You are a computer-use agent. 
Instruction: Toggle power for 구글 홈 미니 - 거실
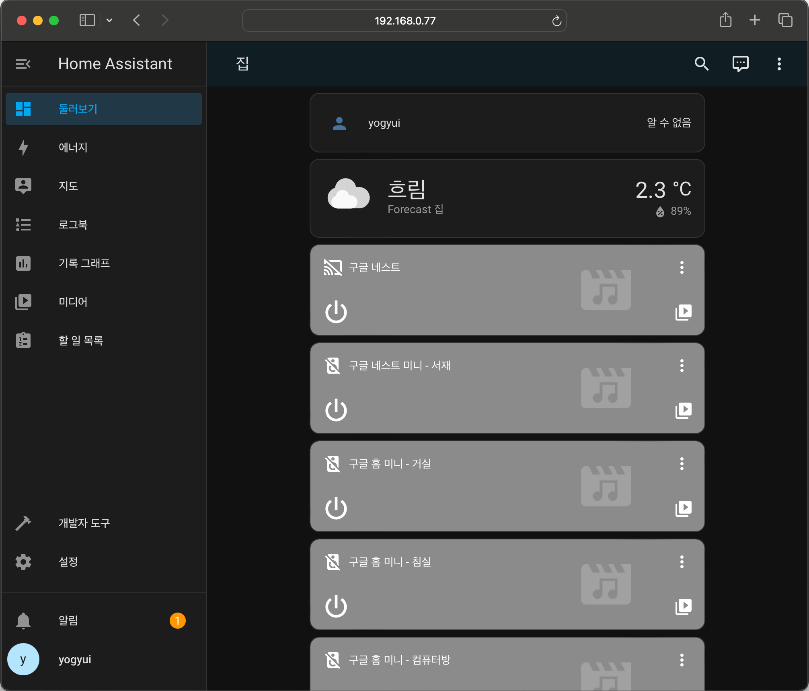tap(336, 508)
